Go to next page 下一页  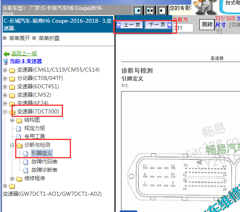tap(158, 25)
